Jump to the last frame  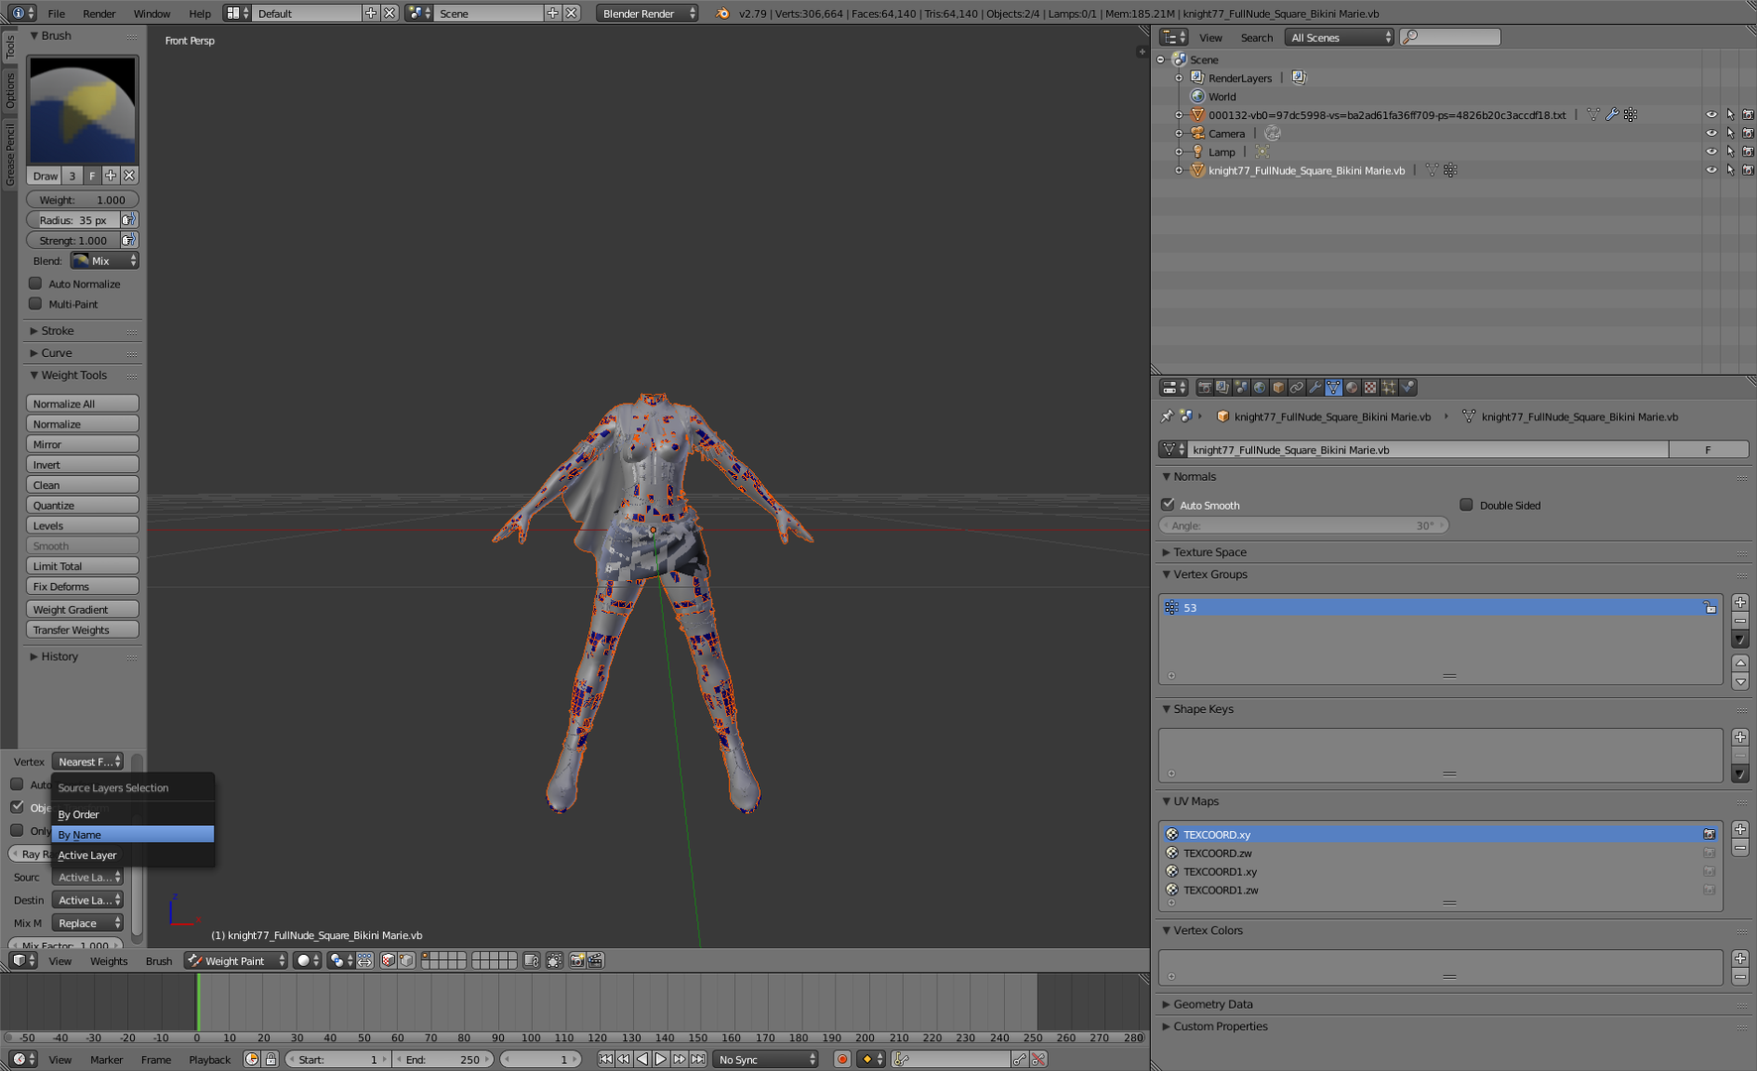pyautogui.click(x=698, y=1059)
